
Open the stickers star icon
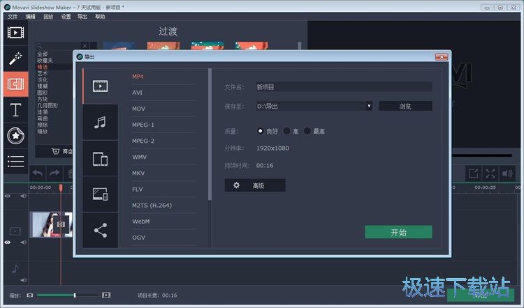coord(15,136)
